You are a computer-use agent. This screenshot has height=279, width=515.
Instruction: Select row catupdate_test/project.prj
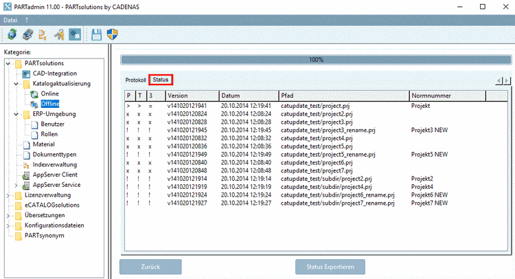click(x=316, y=106)
